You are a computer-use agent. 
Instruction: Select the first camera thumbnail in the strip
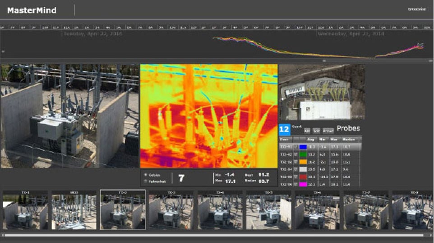click(x=25, y=210)
